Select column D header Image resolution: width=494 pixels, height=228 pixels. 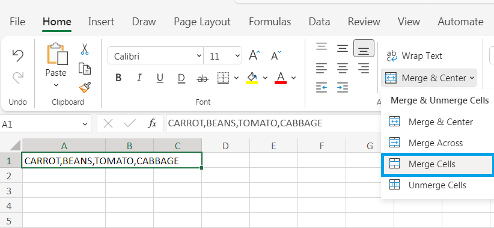click(225, 146)
